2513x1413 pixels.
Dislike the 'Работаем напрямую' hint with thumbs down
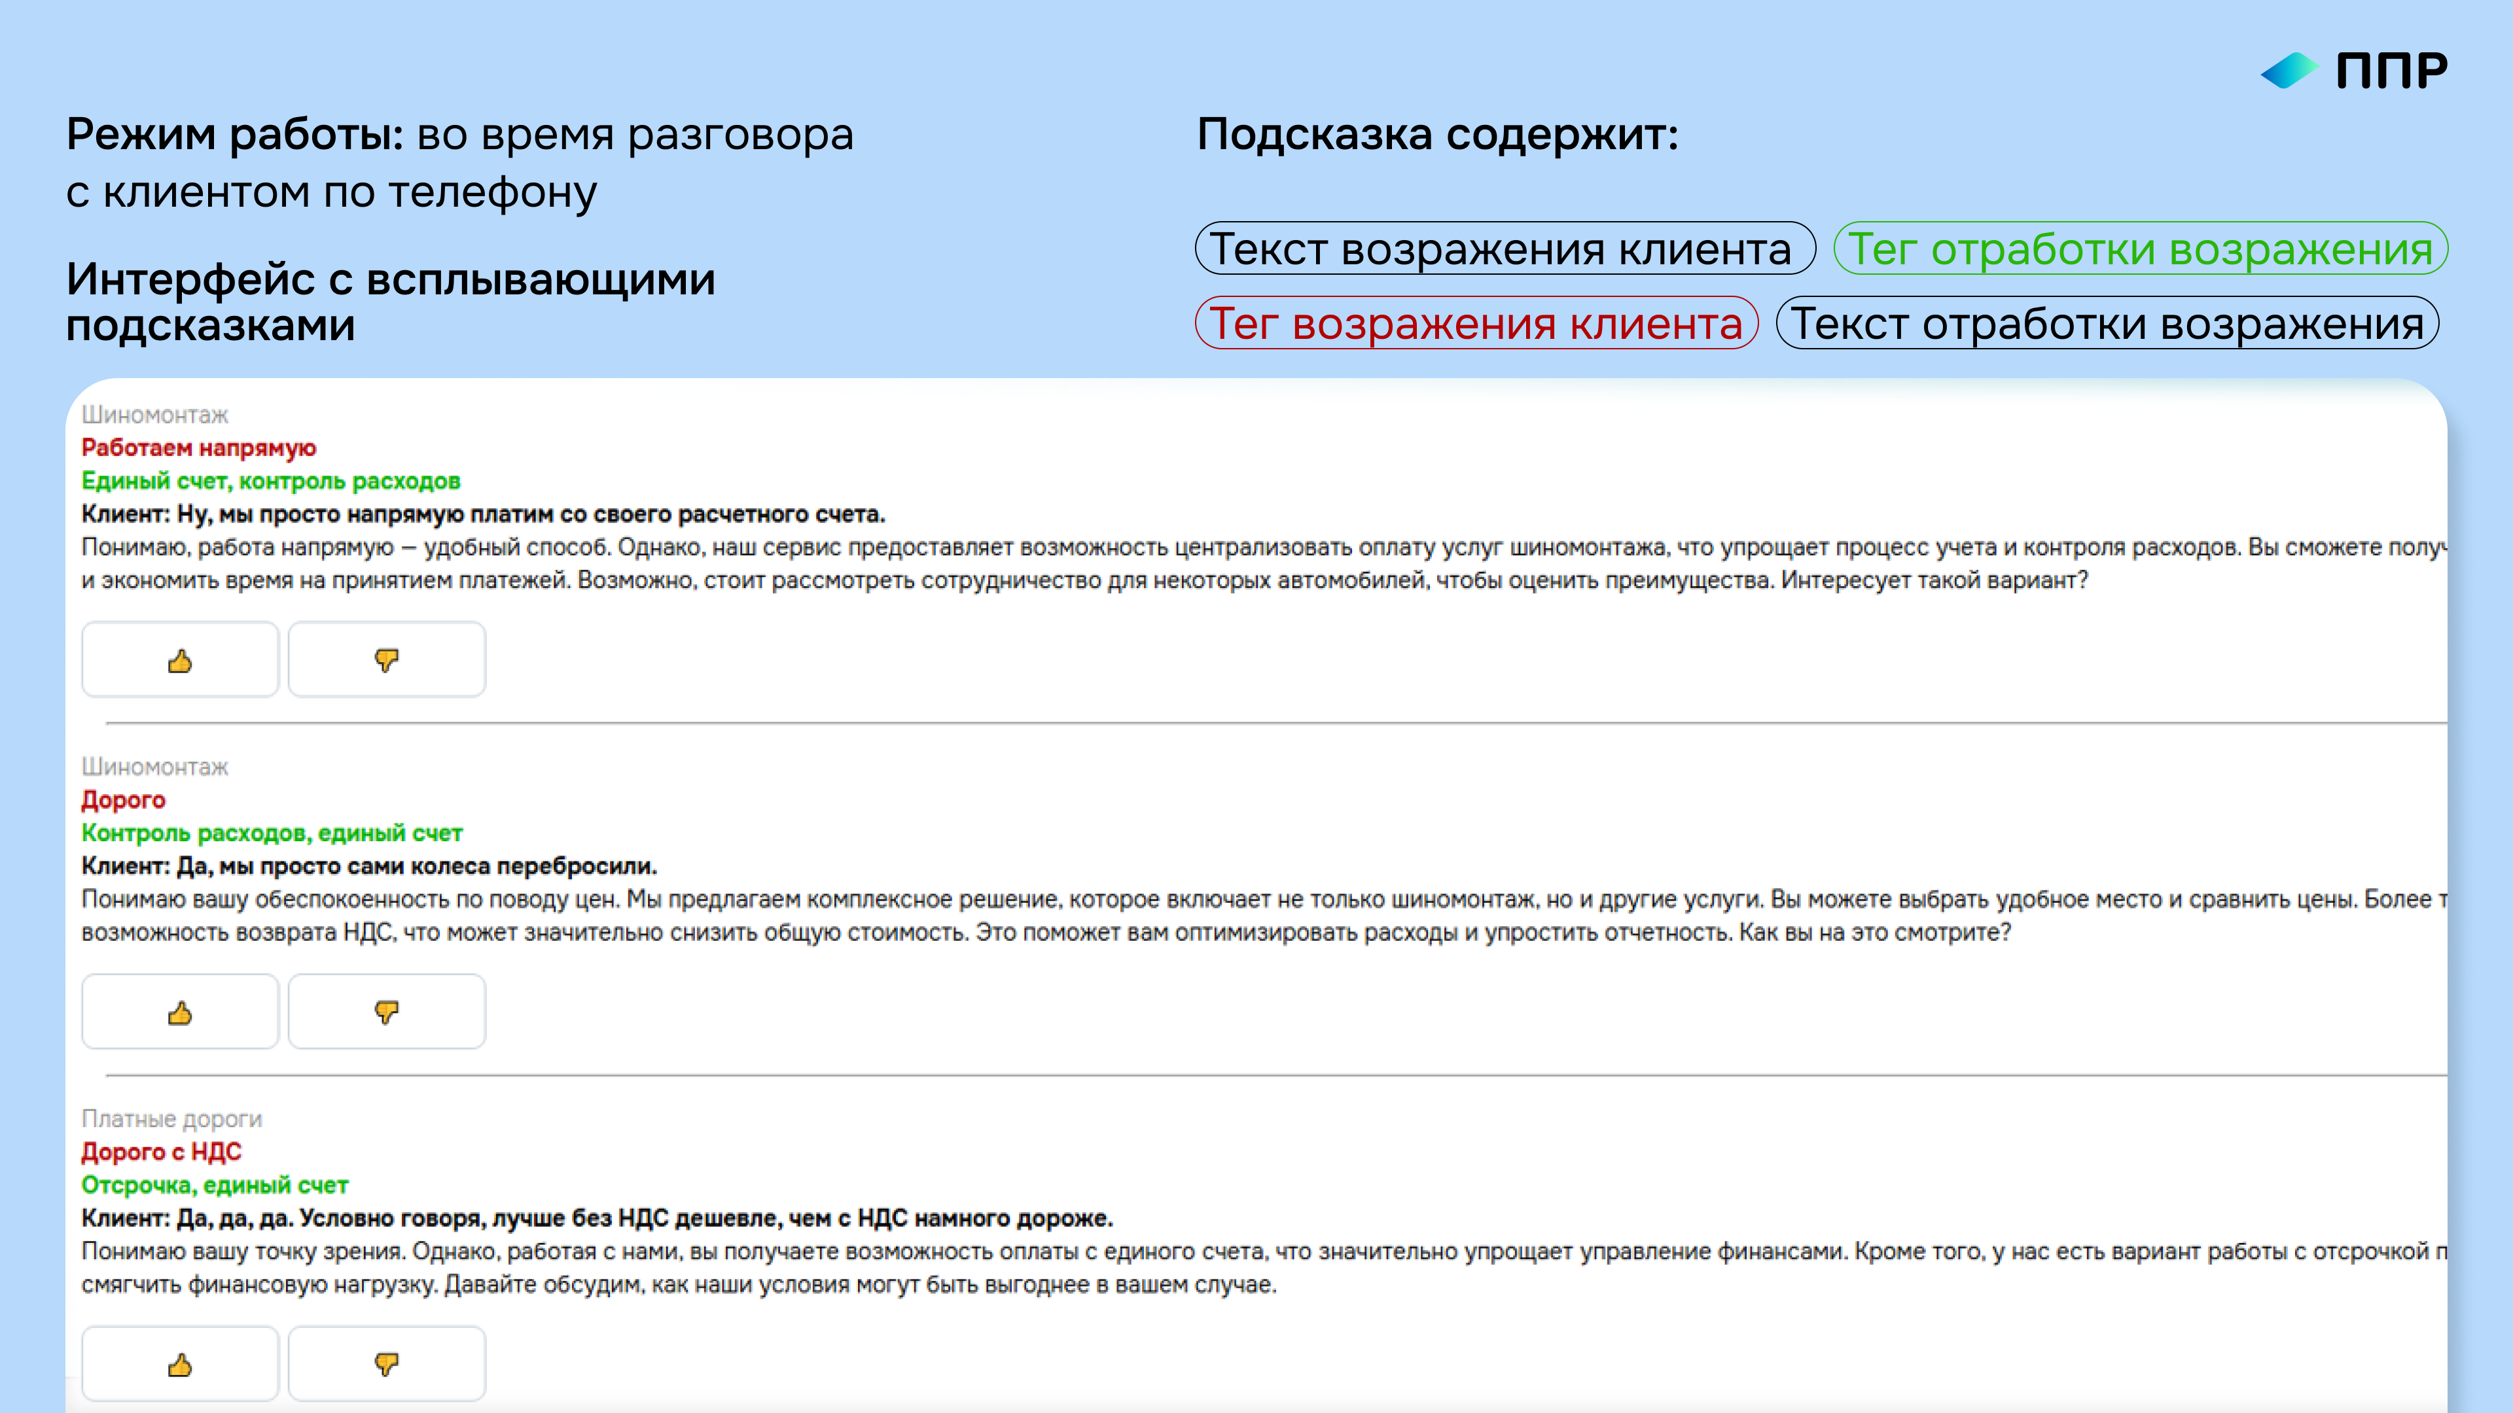pyautogui.click(x=386, y=660)
